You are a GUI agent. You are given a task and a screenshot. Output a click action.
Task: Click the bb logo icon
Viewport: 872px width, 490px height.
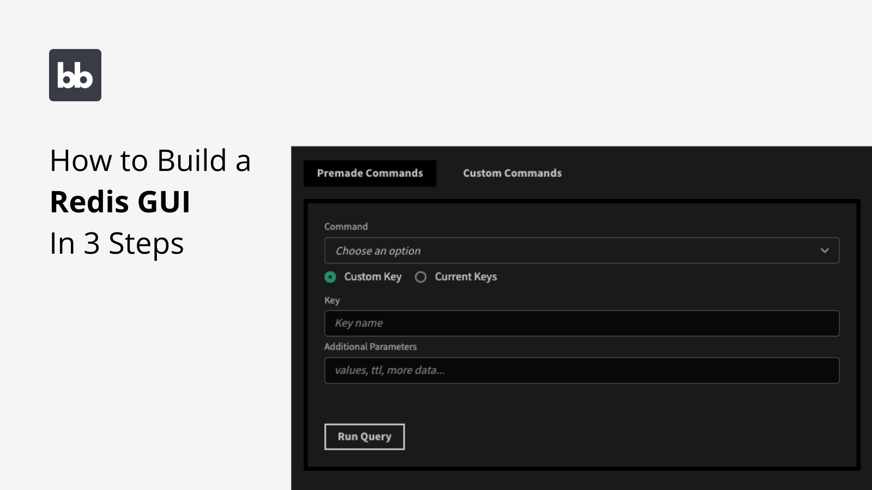coord(75,75)
